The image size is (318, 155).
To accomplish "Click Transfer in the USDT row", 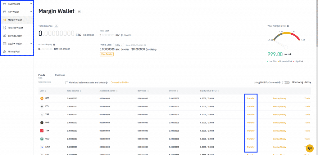I will pyautogui.click(x=251, y=139).
